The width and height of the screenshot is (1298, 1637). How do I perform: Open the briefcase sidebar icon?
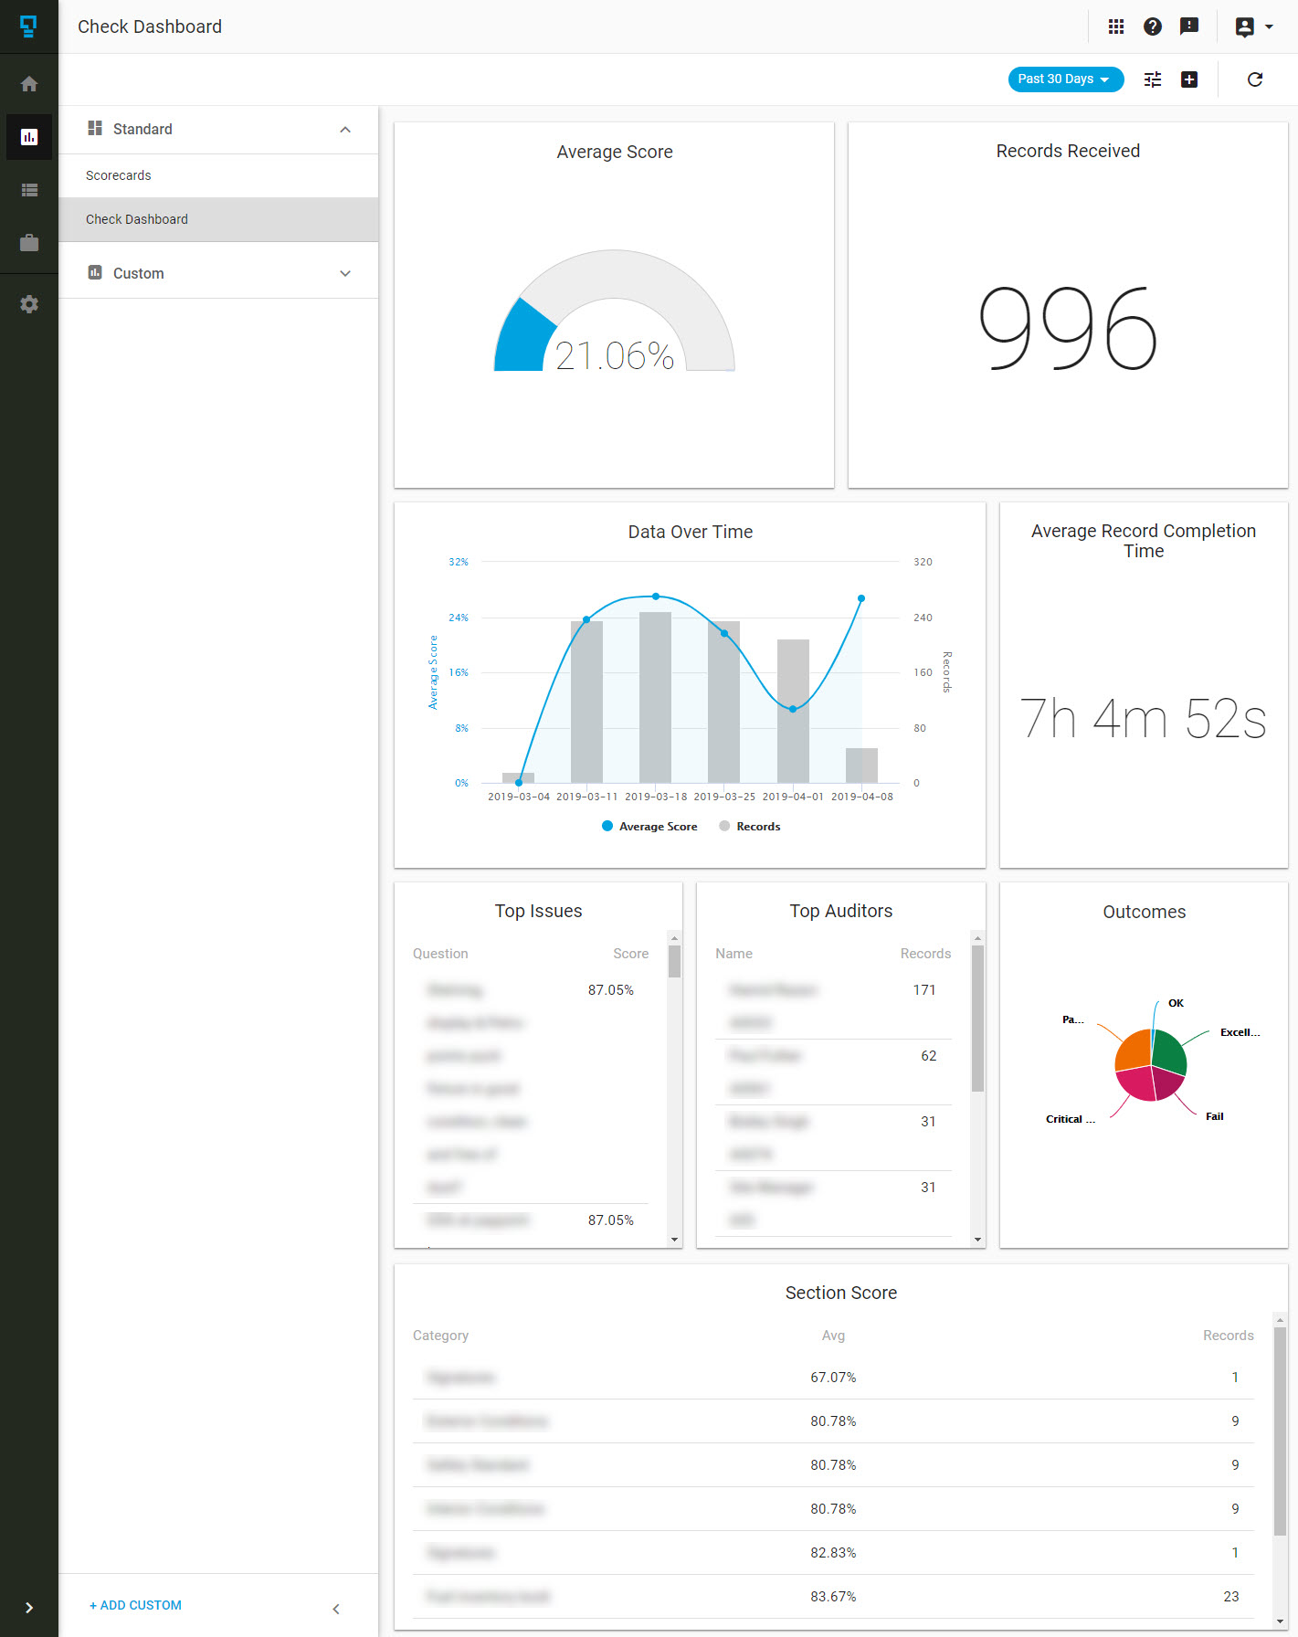29,243
